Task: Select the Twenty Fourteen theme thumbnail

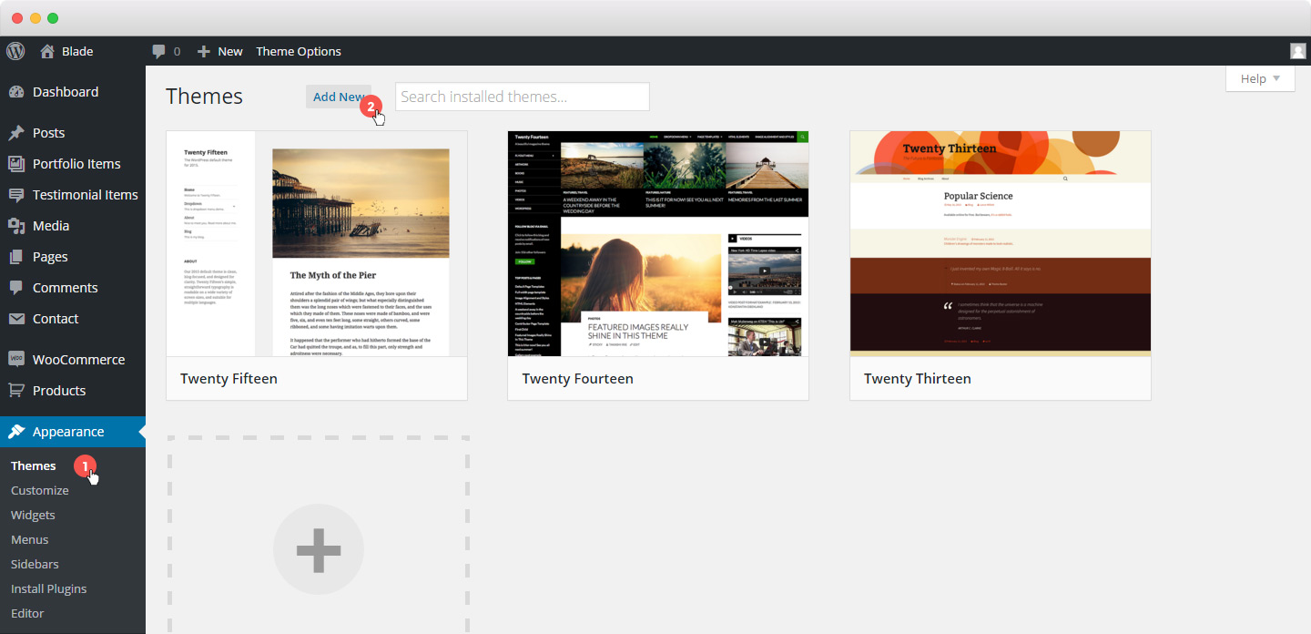Action: [657, 243]
